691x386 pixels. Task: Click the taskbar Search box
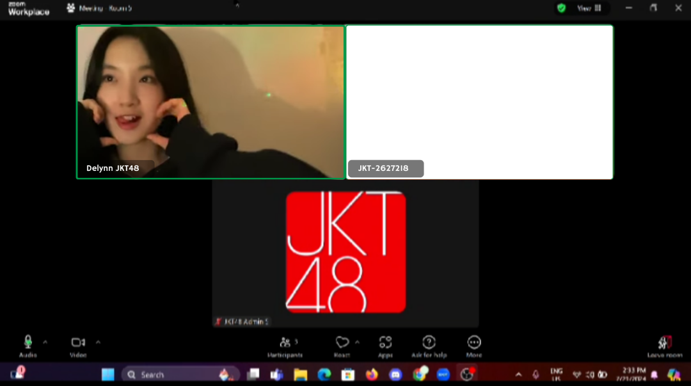(180, 374)
